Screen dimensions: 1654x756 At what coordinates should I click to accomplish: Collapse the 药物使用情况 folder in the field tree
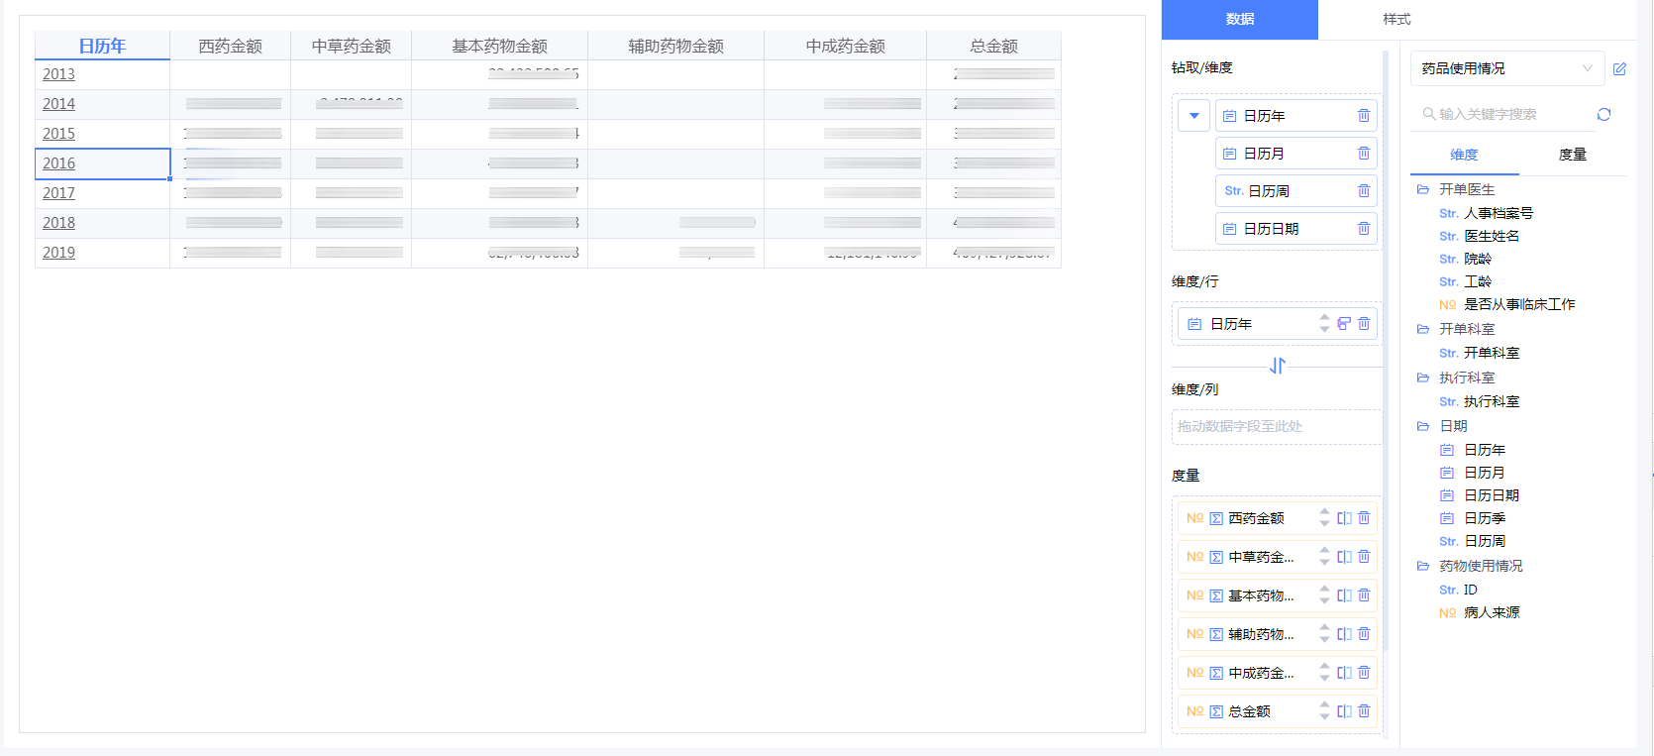click(x=1423, y=566)
